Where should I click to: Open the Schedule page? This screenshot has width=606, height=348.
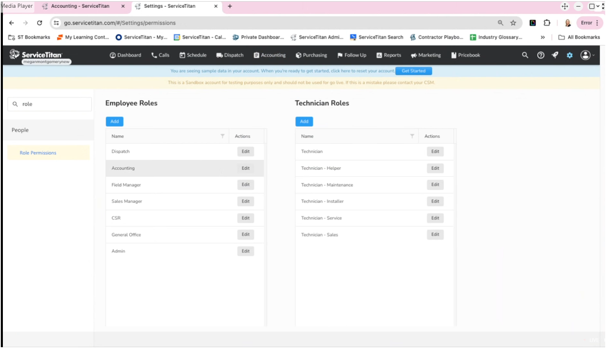pyautogui.click(x=193, y=55)
